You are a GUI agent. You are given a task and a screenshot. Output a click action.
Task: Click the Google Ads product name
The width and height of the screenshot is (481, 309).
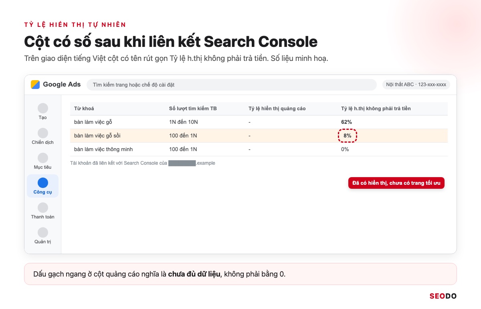tap(62, 85)
